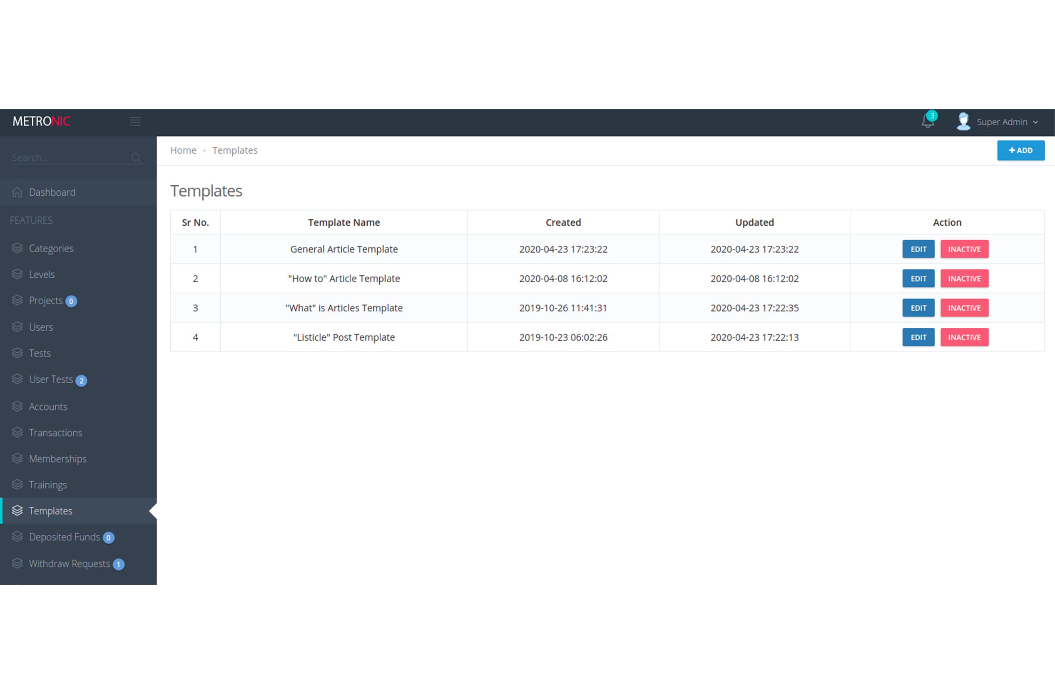Click the Categories layers icon
The image size is (1055, 695).
[17, 248]
